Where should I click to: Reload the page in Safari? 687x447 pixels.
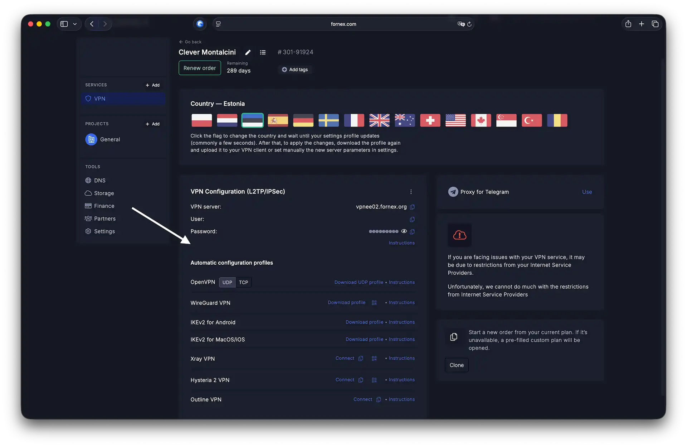469,24
